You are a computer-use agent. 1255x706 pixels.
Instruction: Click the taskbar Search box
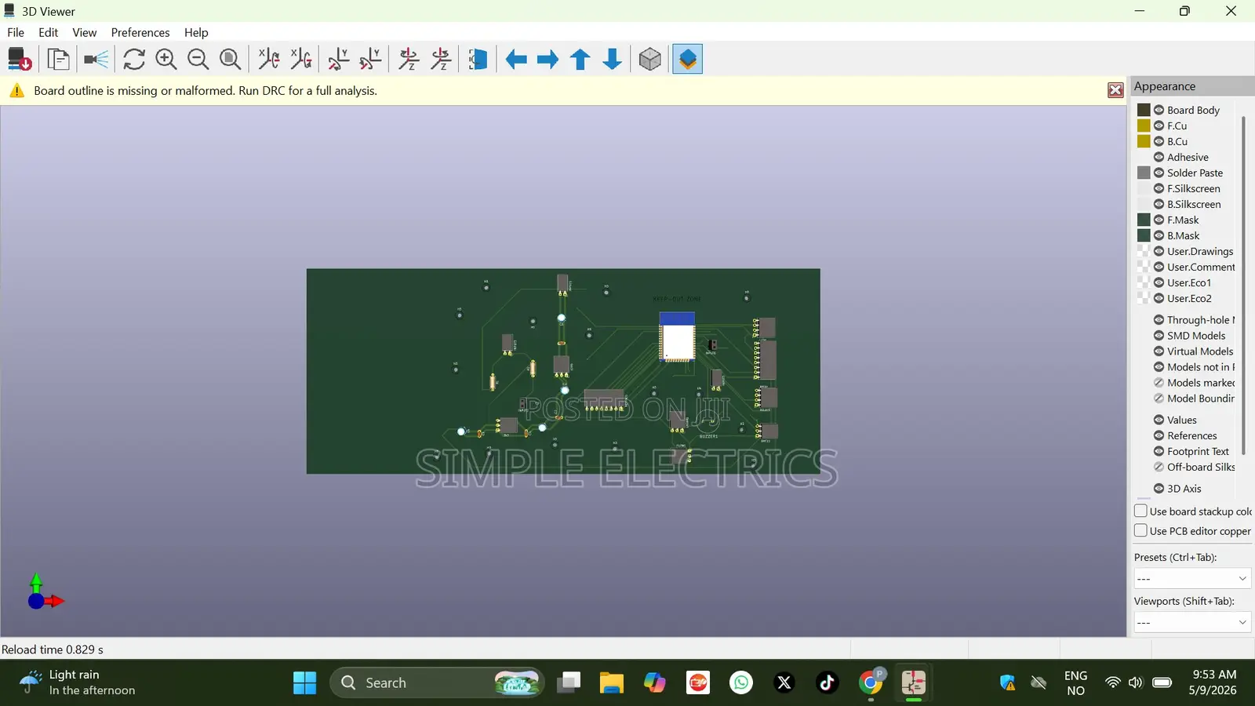click(438, 682)
